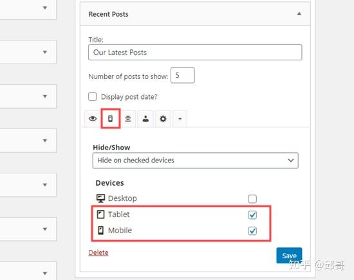Click the Mobile phone icon

tap(100, 230)
